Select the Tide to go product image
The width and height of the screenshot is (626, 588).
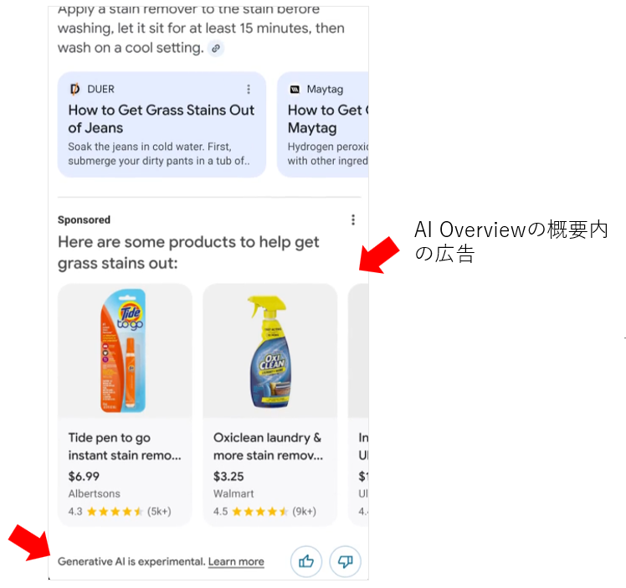pyautogui.click(x=125, y=351)
